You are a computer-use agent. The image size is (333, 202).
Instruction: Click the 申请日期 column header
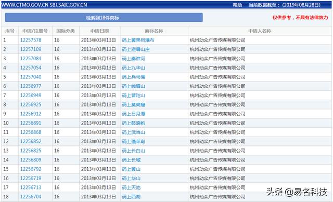click(99, 31)
